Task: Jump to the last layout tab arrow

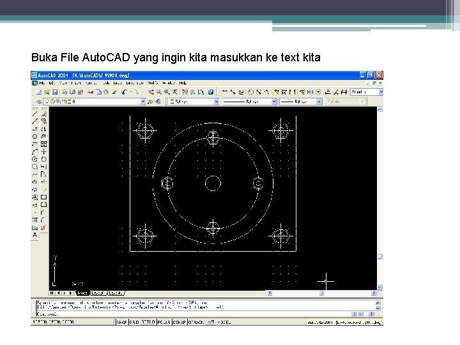Action: click(70, 293)
